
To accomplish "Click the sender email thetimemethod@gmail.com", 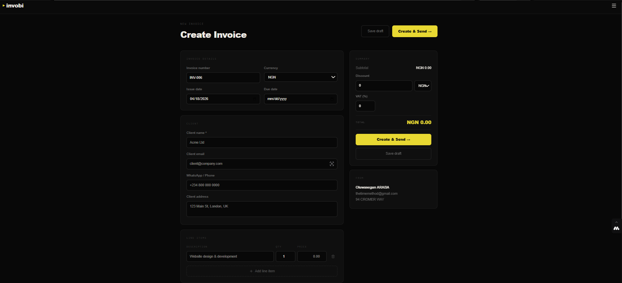I will (x=377, y=193).
